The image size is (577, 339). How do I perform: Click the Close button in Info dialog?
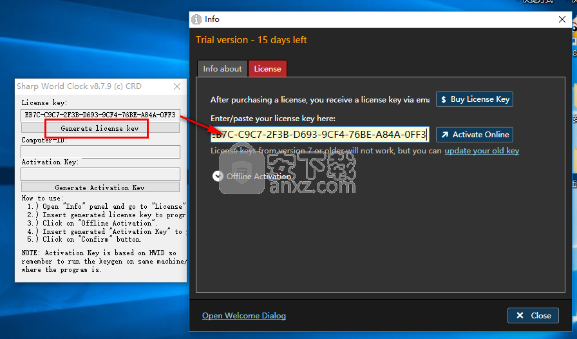click(x=533, y=315)
